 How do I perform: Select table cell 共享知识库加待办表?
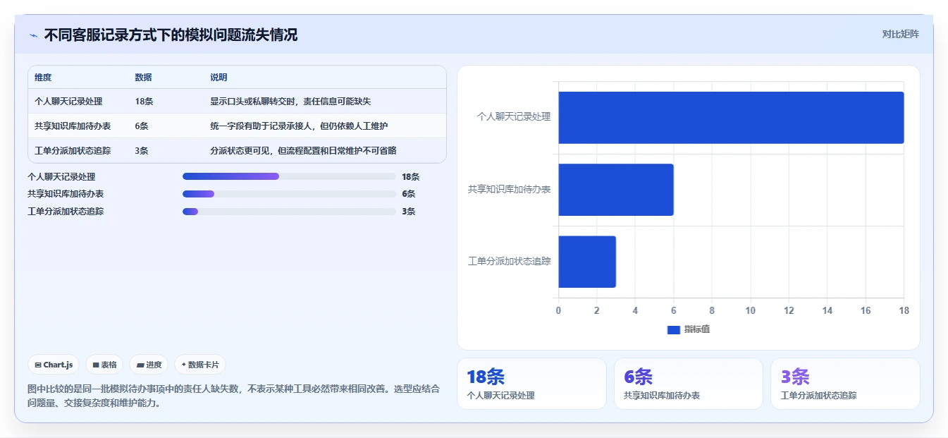[x=73, y=126]
